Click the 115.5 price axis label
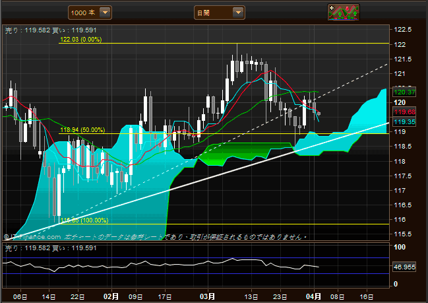This screenshot has width=428, height=303. coord(403,234)
